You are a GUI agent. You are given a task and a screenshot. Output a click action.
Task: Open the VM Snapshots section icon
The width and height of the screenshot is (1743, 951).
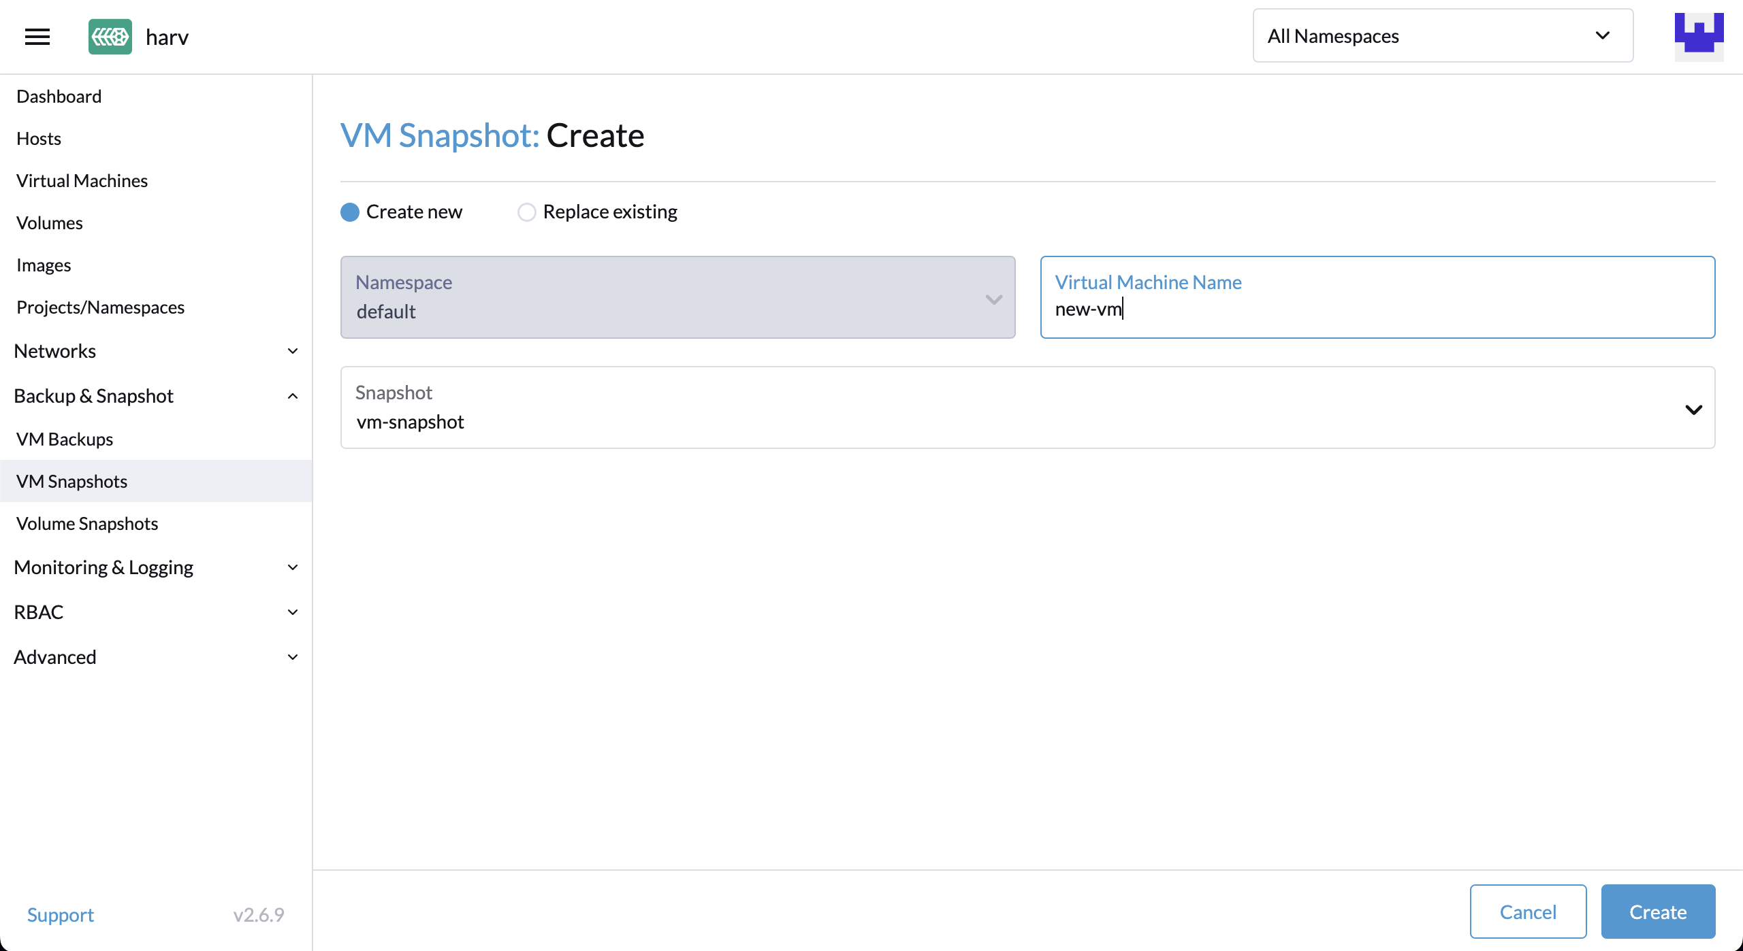point(71,480)
